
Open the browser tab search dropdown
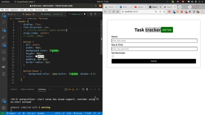[x=190, y=7]
